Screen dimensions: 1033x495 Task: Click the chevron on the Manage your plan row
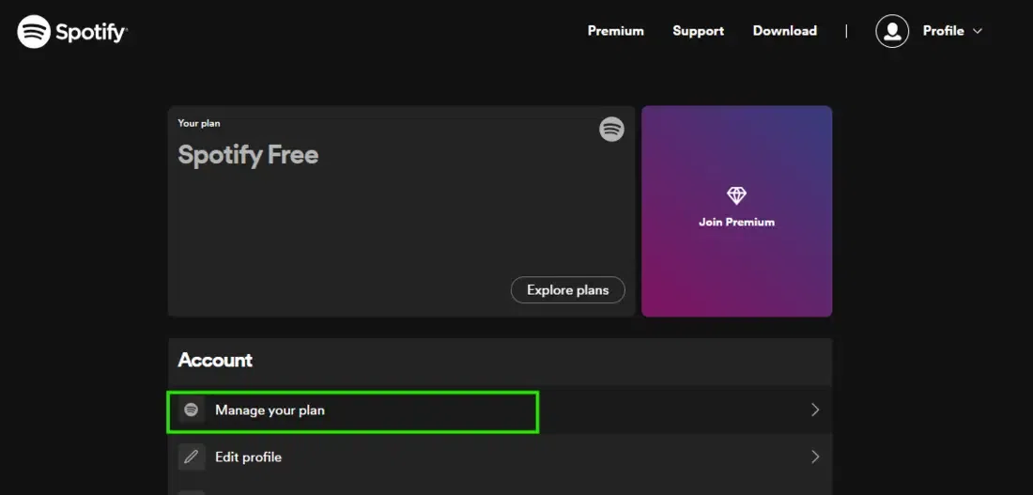(815, 410)
